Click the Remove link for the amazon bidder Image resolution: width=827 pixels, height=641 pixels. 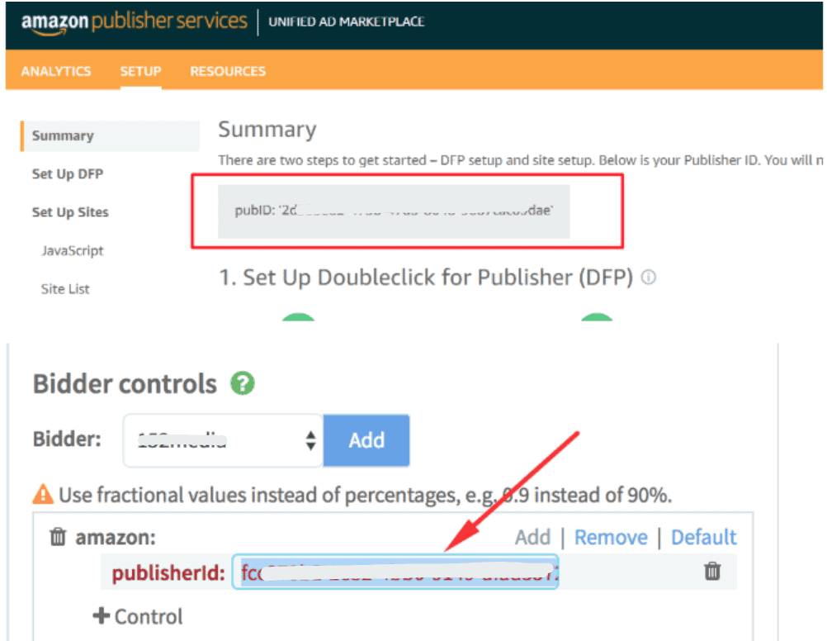click(x=611, y=537)
